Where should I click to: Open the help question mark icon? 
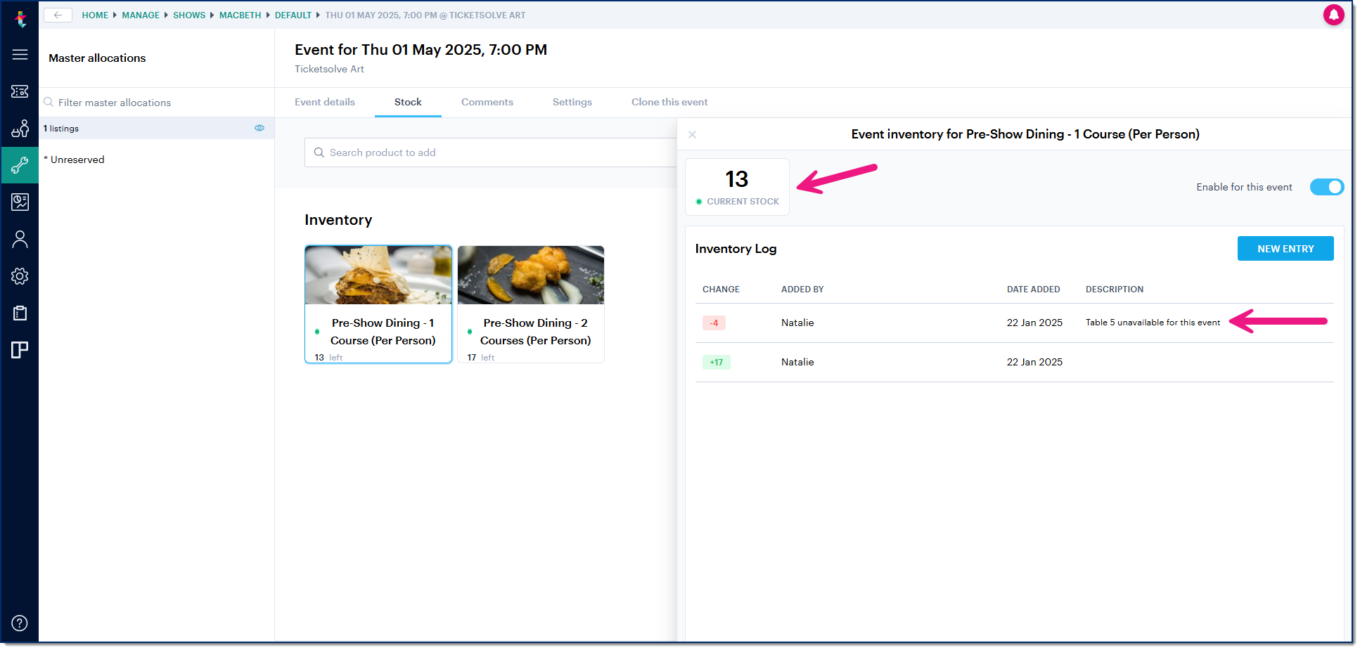click(20, 623)
